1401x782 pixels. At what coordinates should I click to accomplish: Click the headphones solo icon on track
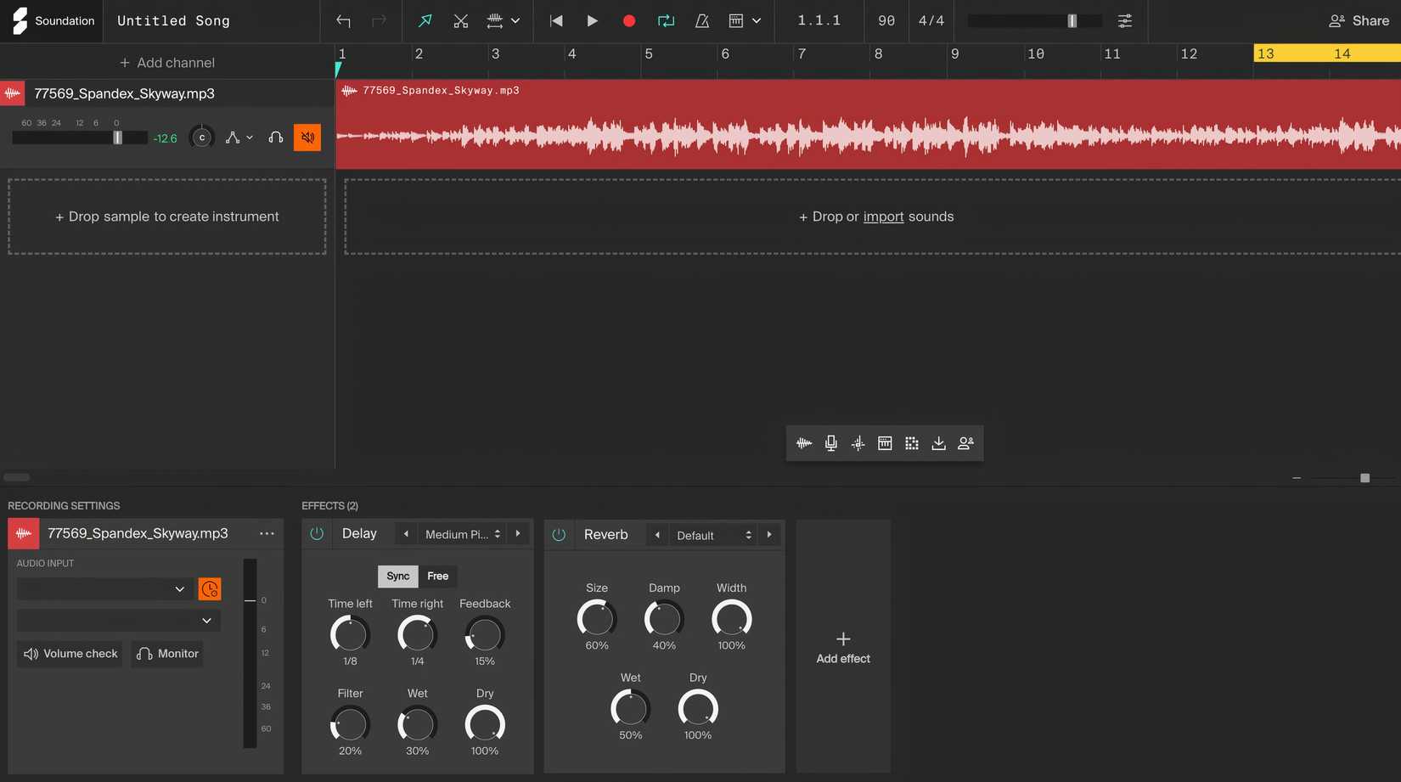point(275,138)
